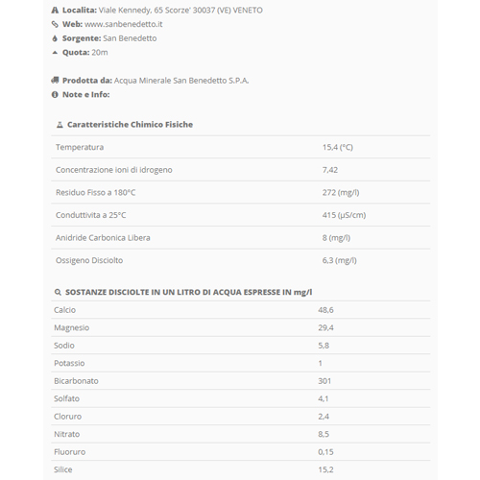Select the Temperatura table row
The height and width of the screenshot is (480, 480).
[241, 147]
